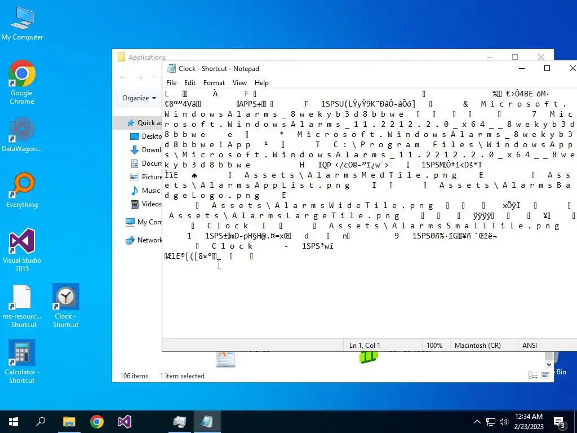
Task: Click ANSI encoding status entry
Action: (530, 346)
